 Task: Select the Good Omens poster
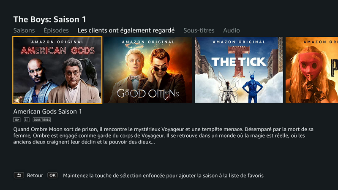148,70
